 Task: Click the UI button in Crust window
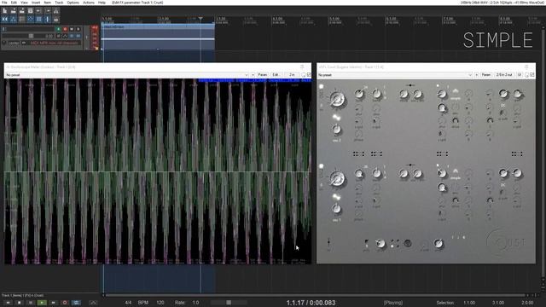(520, 75)
